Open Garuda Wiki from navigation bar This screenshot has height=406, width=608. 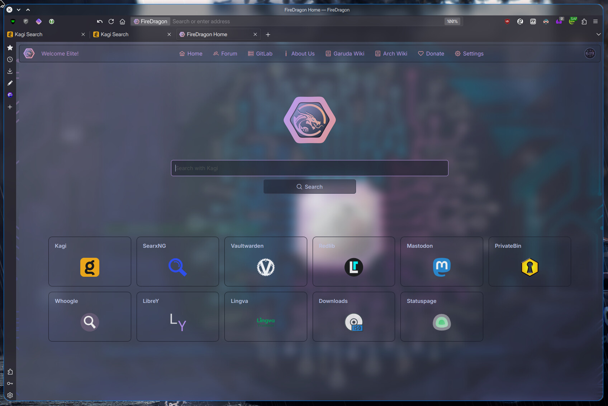pyautogui.click(x=345, y=54)
